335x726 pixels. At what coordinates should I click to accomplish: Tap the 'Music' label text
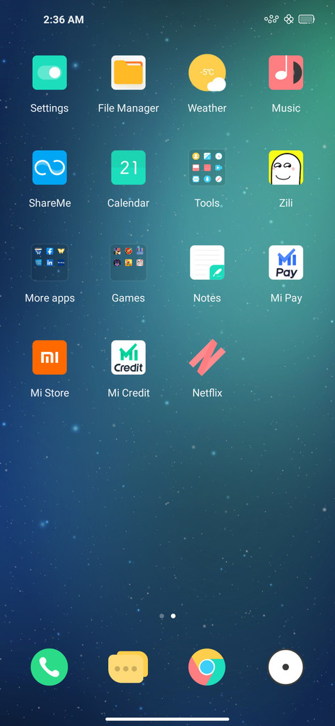tap(286, 108)
